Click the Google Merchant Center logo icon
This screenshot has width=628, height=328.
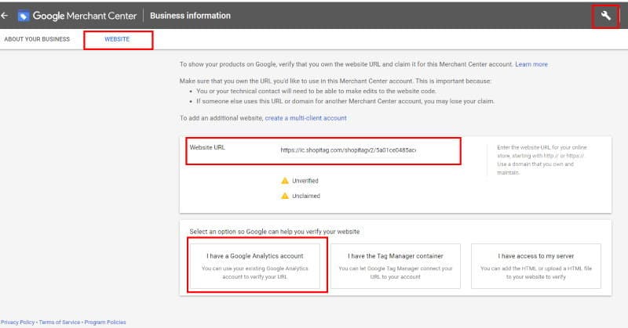[24, 16]
